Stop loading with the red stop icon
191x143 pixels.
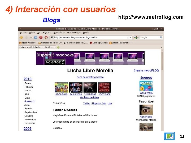pyautogui.click(x=41, y=37)
